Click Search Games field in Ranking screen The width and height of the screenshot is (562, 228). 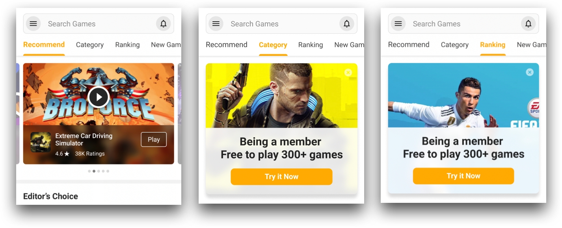pyautogui.click(x=463, y=24)
